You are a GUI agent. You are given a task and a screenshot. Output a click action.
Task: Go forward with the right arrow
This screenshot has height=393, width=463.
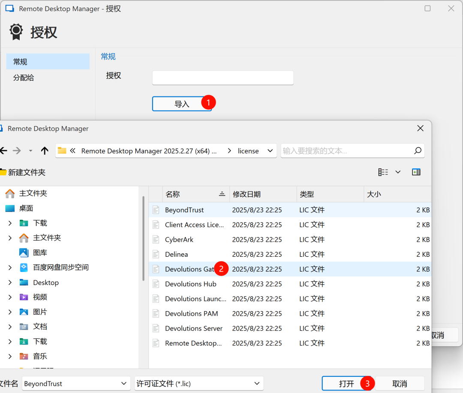17,151
